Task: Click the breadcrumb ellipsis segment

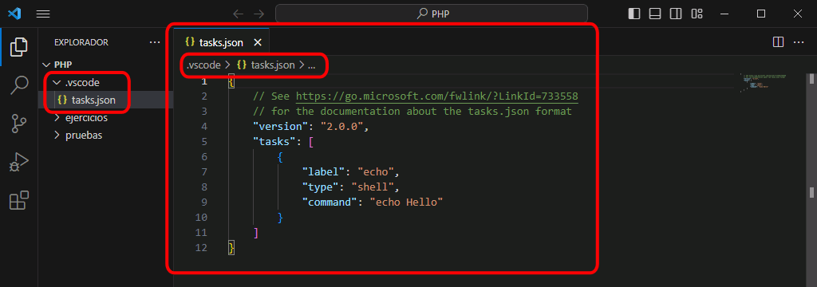Action: (312, 65)
